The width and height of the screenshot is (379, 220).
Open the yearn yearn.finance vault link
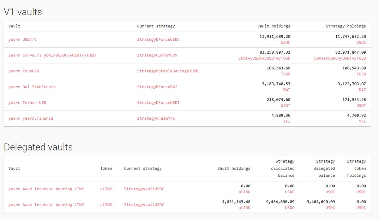tap(31, 118)
